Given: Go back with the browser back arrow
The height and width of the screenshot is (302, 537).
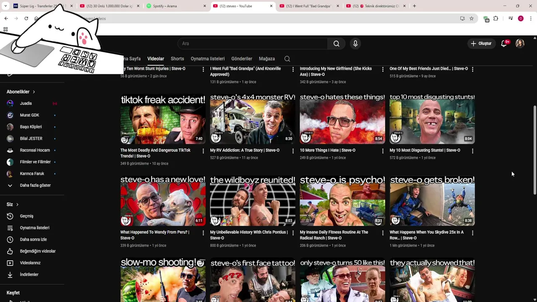Looking at the screenshot, I should pyautogui.click(x=6, y=18).
